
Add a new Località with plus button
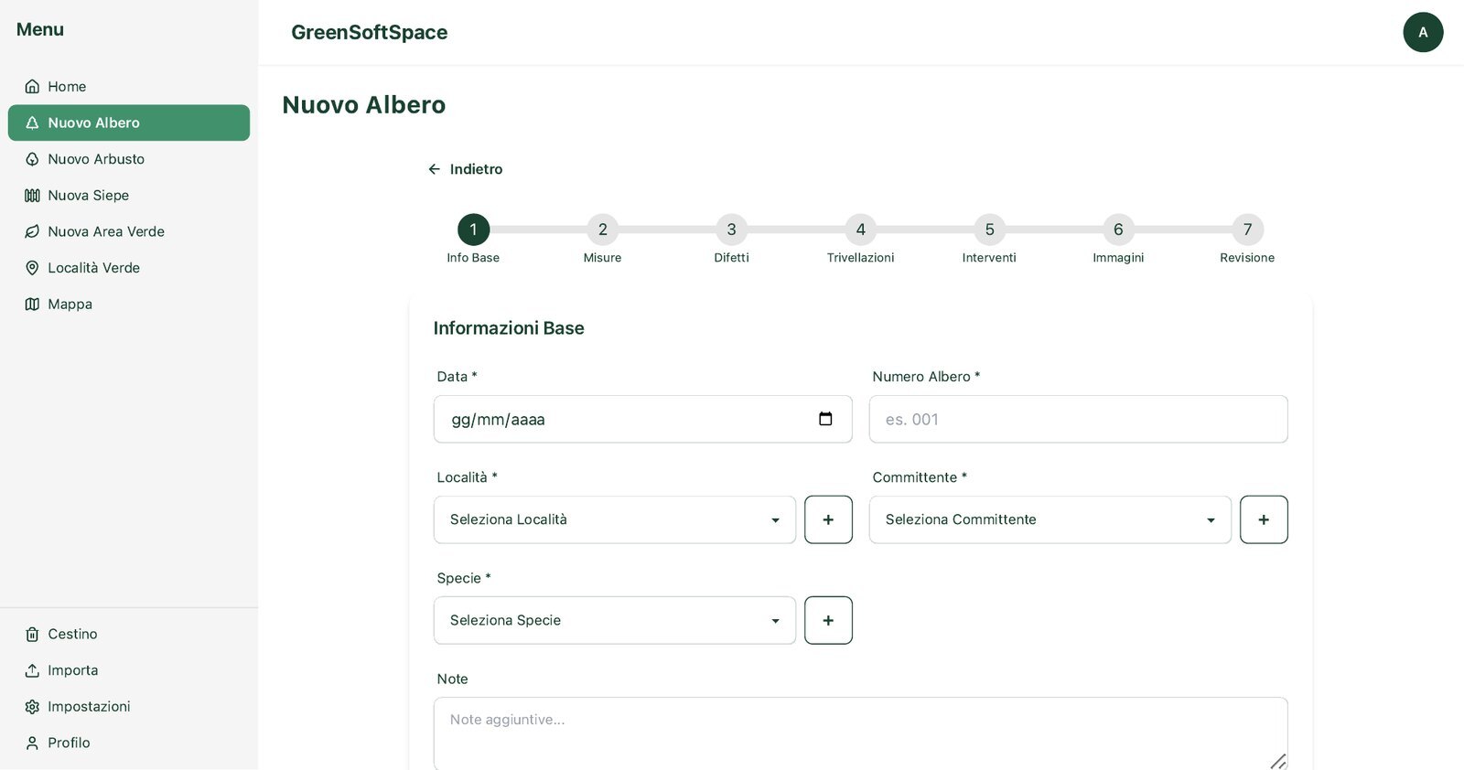(x=828, y=519)
